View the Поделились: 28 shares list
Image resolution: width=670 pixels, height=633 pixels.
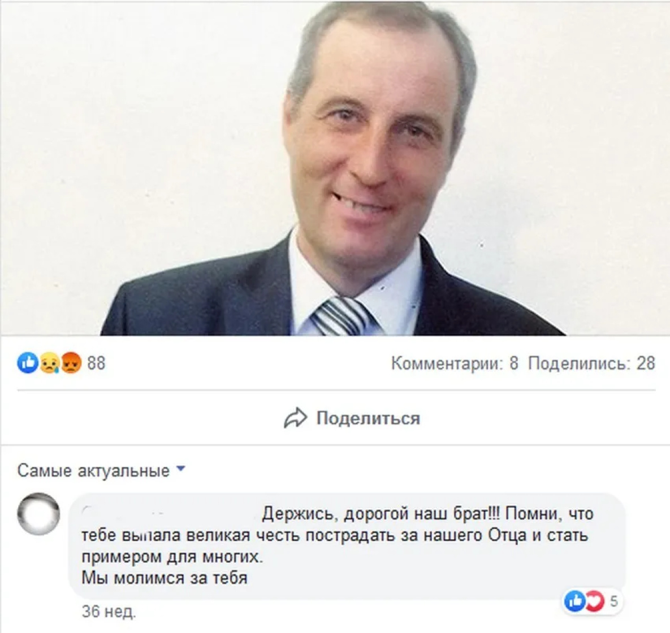click(592, 363)
